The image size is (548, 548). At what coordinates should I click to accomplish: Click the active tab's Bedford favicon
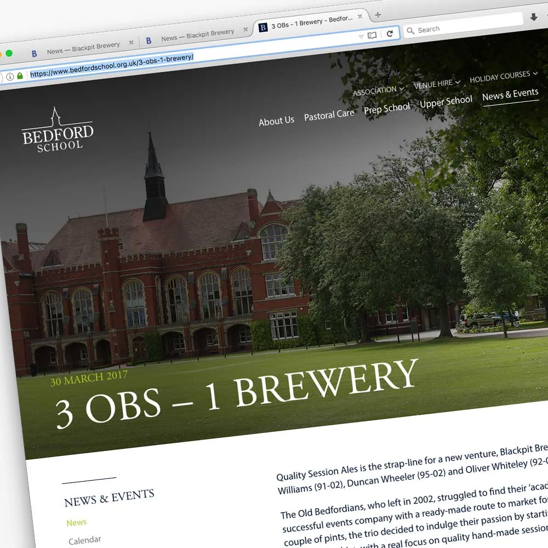point(263,27)
